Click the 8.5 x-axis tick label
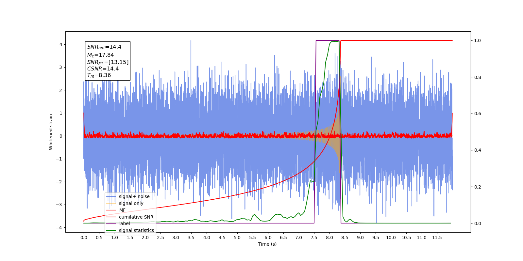This screenshot has height=261, width=523. click(x=345, y=238)
